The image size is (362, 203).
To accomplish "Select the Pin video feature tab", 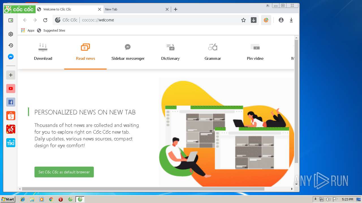I will [x=255, y=52].
